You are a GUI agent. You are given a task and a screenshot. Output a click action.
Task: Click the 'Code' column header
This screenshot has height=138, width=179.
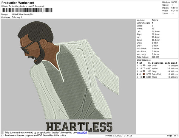point(167,63)
